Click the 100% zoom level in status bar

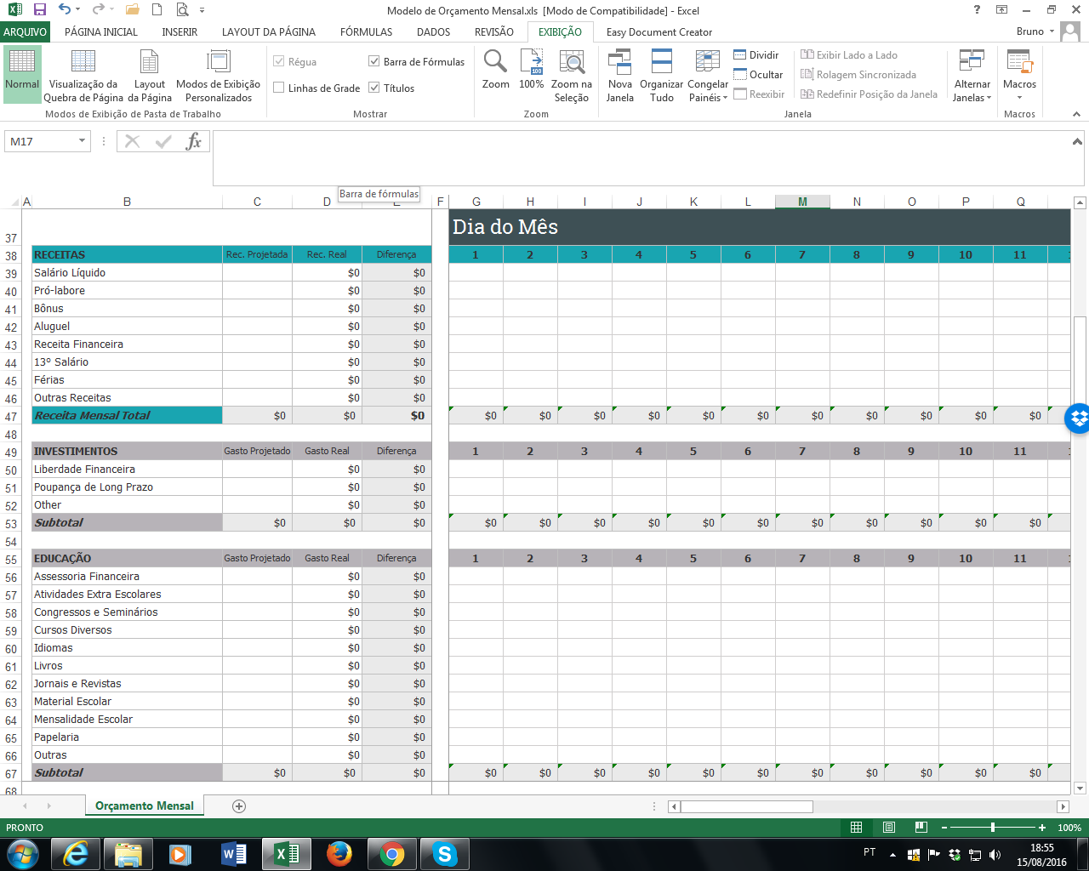click(1069, 828)
